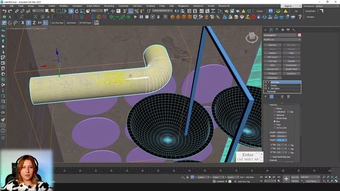Image resolution: width=340 pixels, height=191 pixels.
Task: Select the Planar mapping radio button
Action: (x=275, y=108)
